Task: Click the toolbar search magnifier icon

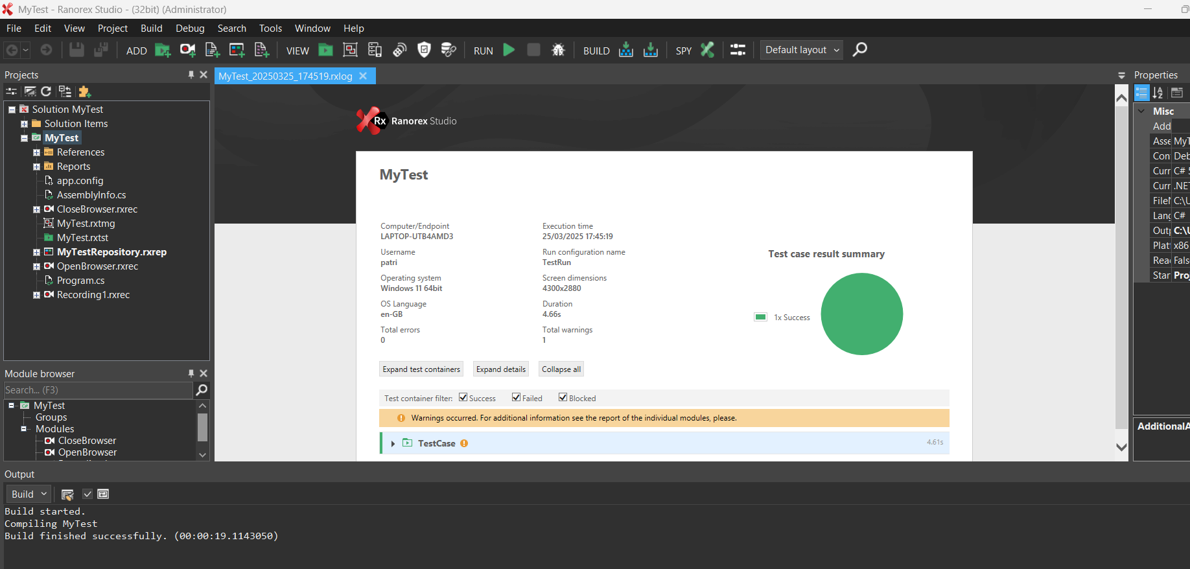Action: pyautogui.click(x=859, y=50)
